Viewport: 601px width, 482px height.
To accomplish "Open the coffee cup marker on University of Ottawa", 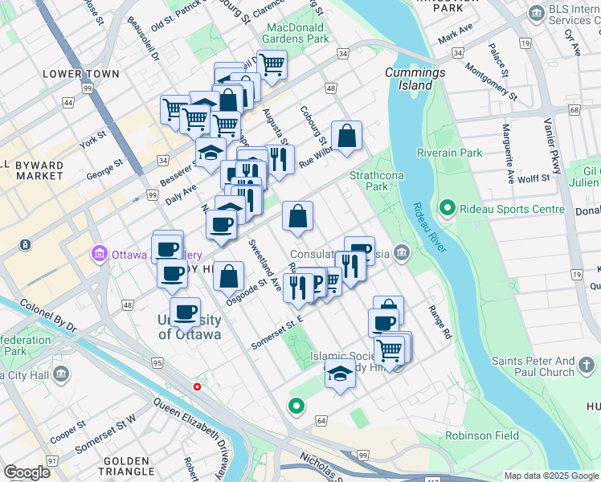I will (x=185, y=316).
